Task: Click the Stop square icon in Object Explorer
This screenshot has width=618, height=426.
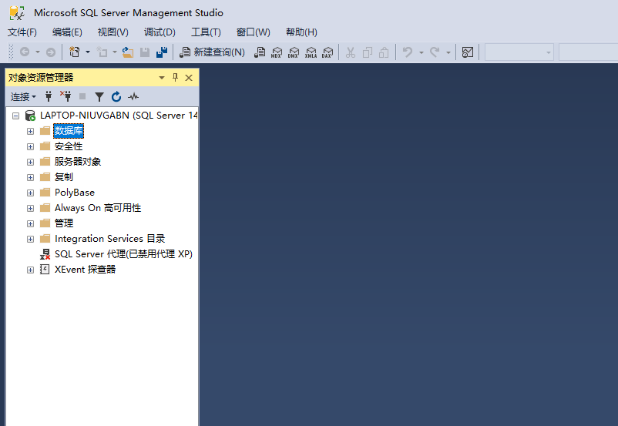Action: point(82,96)
